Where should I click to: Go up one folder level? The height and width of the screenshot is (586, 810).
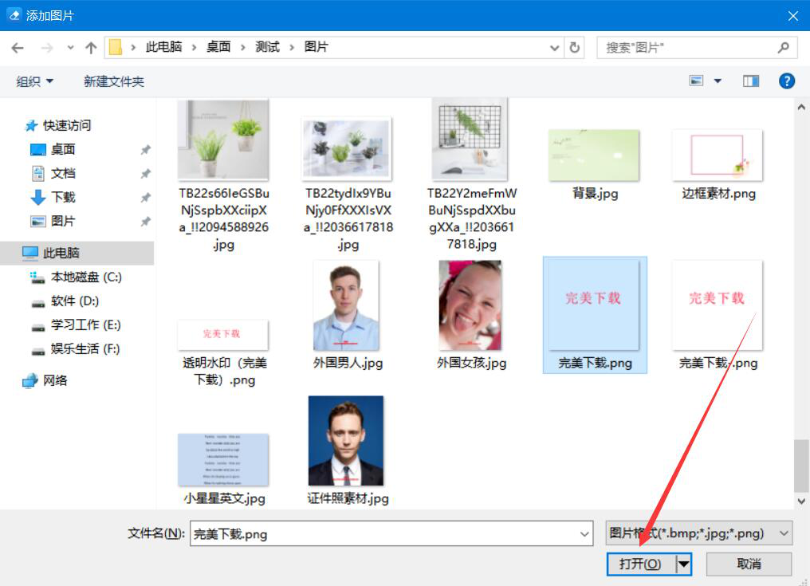coord(91,48)
